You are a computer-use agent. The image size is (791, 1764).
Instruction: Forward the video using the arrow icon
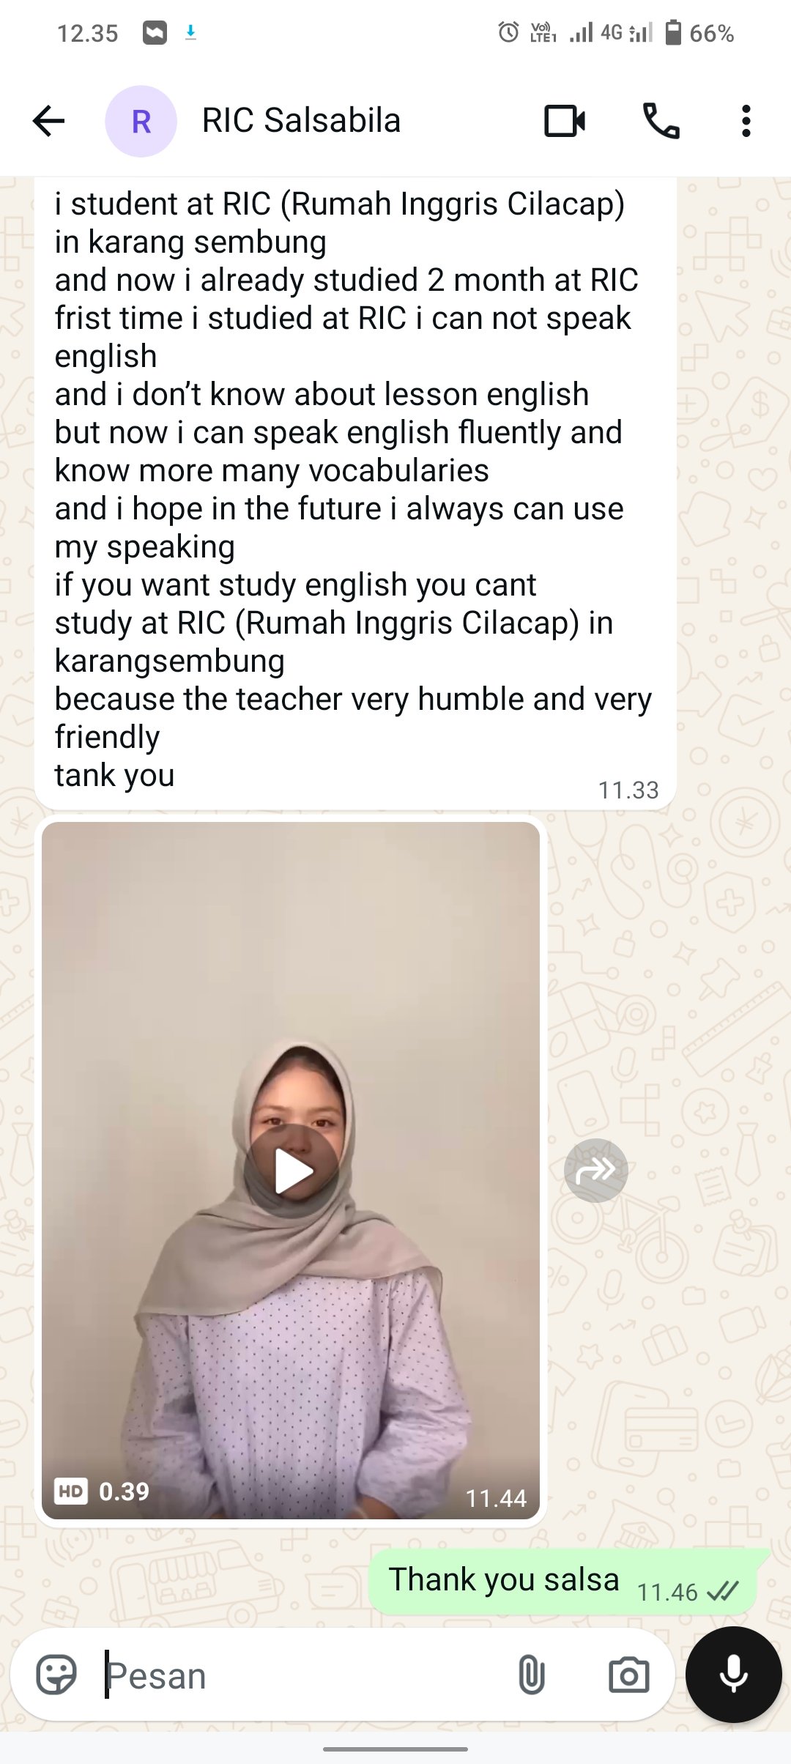coord(595,1171)
